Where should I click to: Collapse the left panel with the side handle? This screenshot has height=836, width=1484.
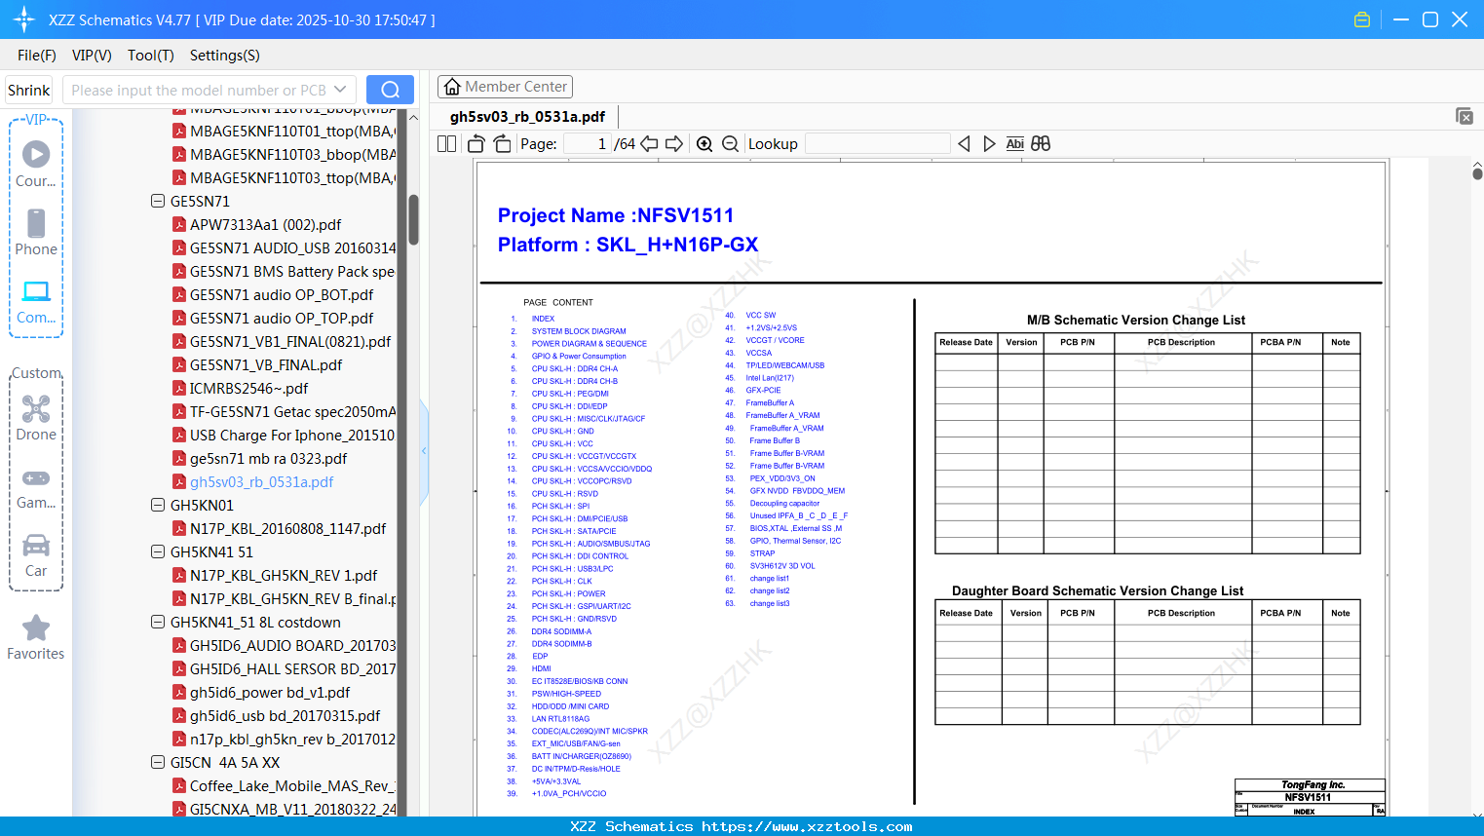point(424,451)
